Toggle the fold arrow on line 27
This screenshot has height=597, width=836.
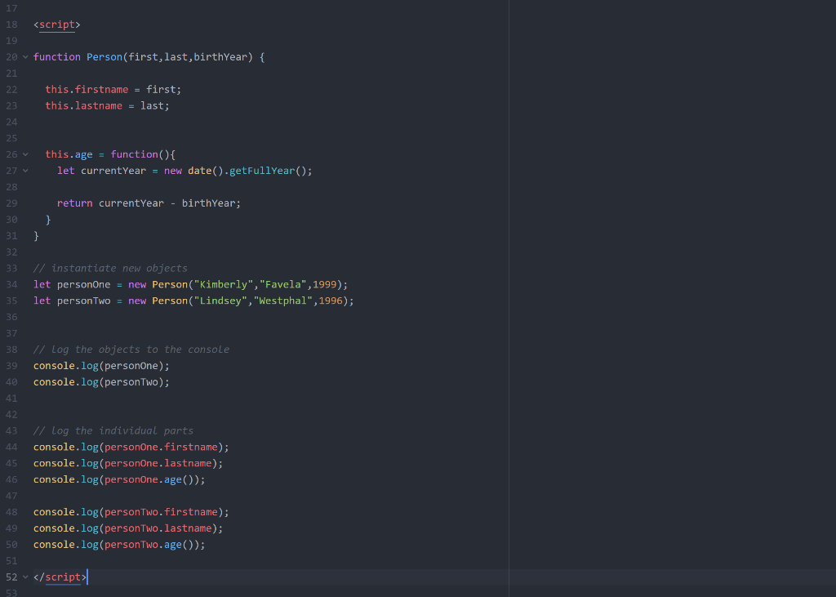coord(25,171)
